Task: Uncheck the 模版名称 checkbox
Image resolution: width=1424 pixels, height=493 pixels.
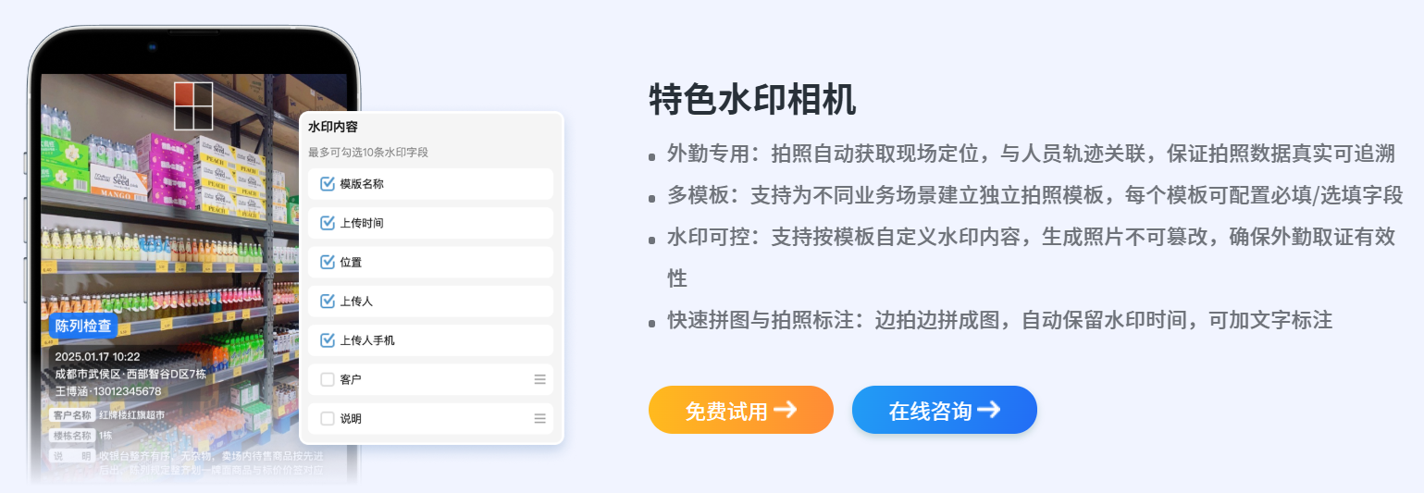Action: coord(327,184)
